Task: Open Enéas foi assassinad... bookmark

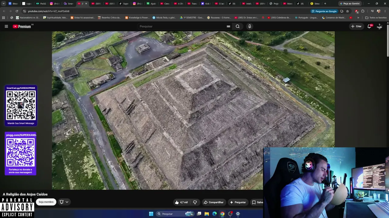Action: [x=83, y=18]
